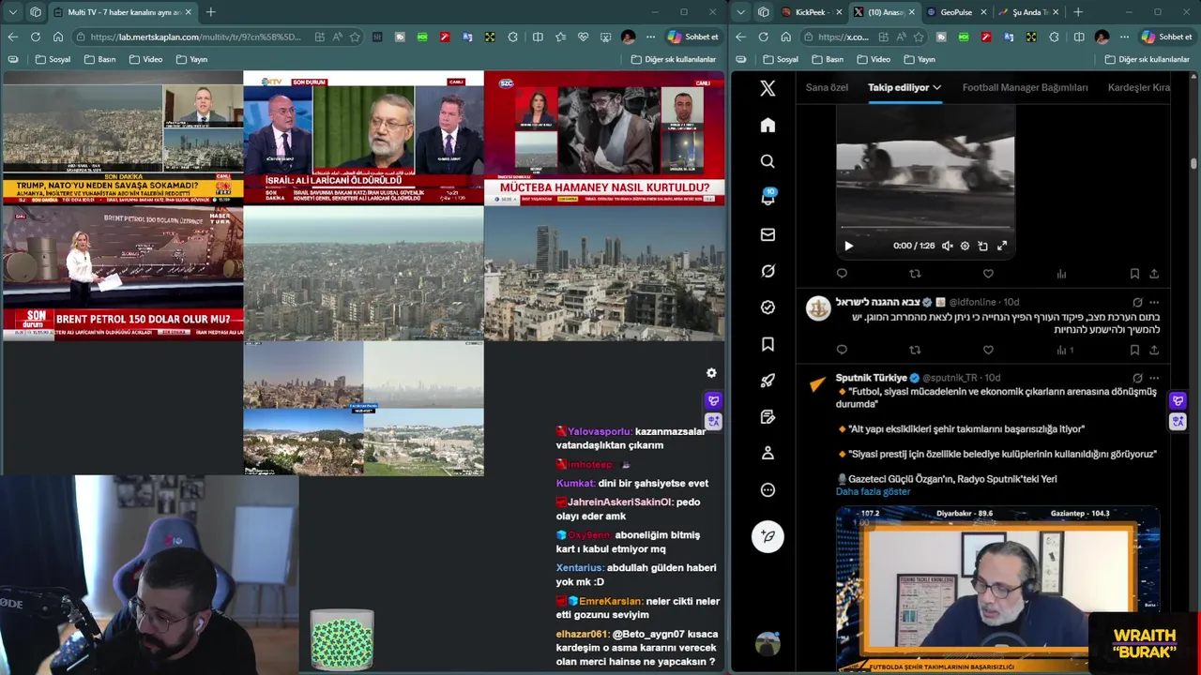This screenshot has width=1201, height=675.
Task: Select the Brent Petrol news stream
Action: click(x=122, y=273)
